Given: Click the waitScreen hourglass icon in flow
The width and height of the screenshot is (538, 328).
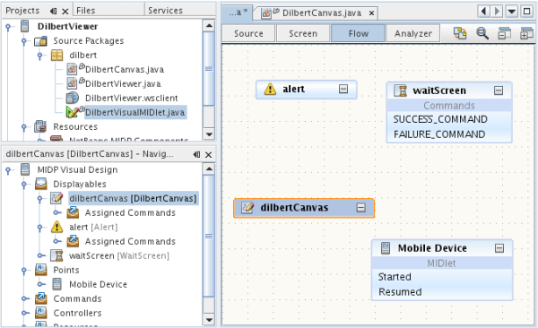Looking at the screenshot, I should point(401,91).
